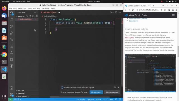
Task: Open the View menu
Action: point(30,8)
